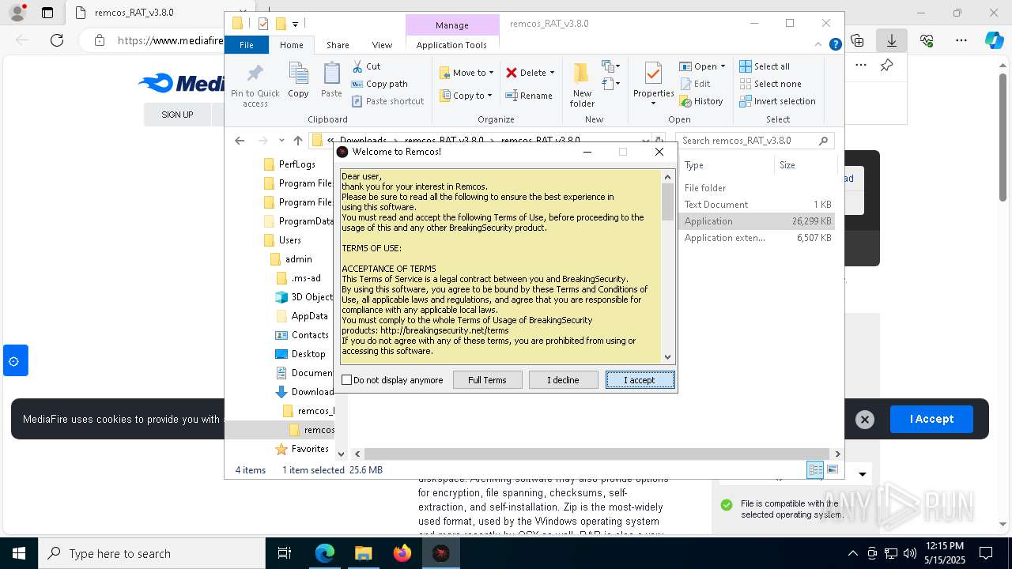Screen dimensions: 1012x569
Task: Open the Application Tools tab
Action: coord(451,45)
